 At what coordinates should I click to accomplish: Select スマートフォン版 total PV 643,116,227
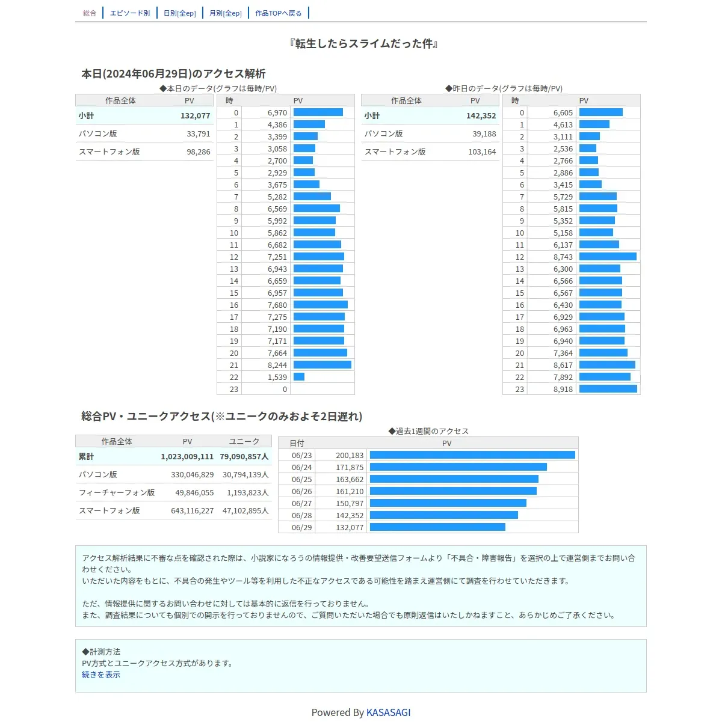coord(193,511)
